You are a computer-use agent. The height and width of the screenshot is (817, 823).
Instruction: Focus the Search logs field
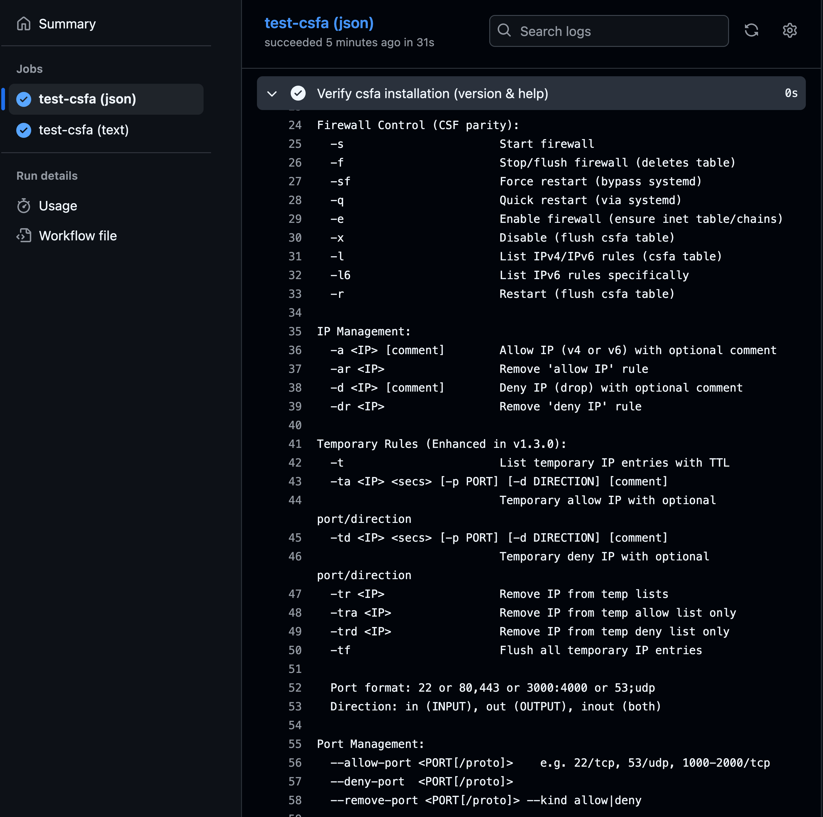coord(609,31)
